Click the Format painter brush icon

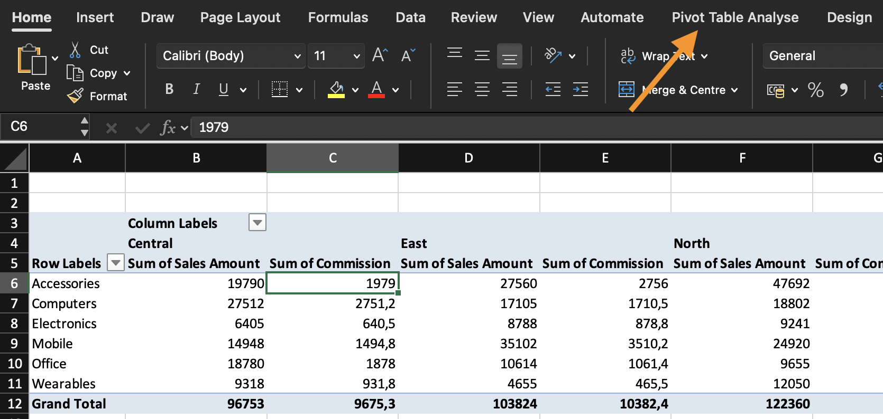tap(75, 96)
